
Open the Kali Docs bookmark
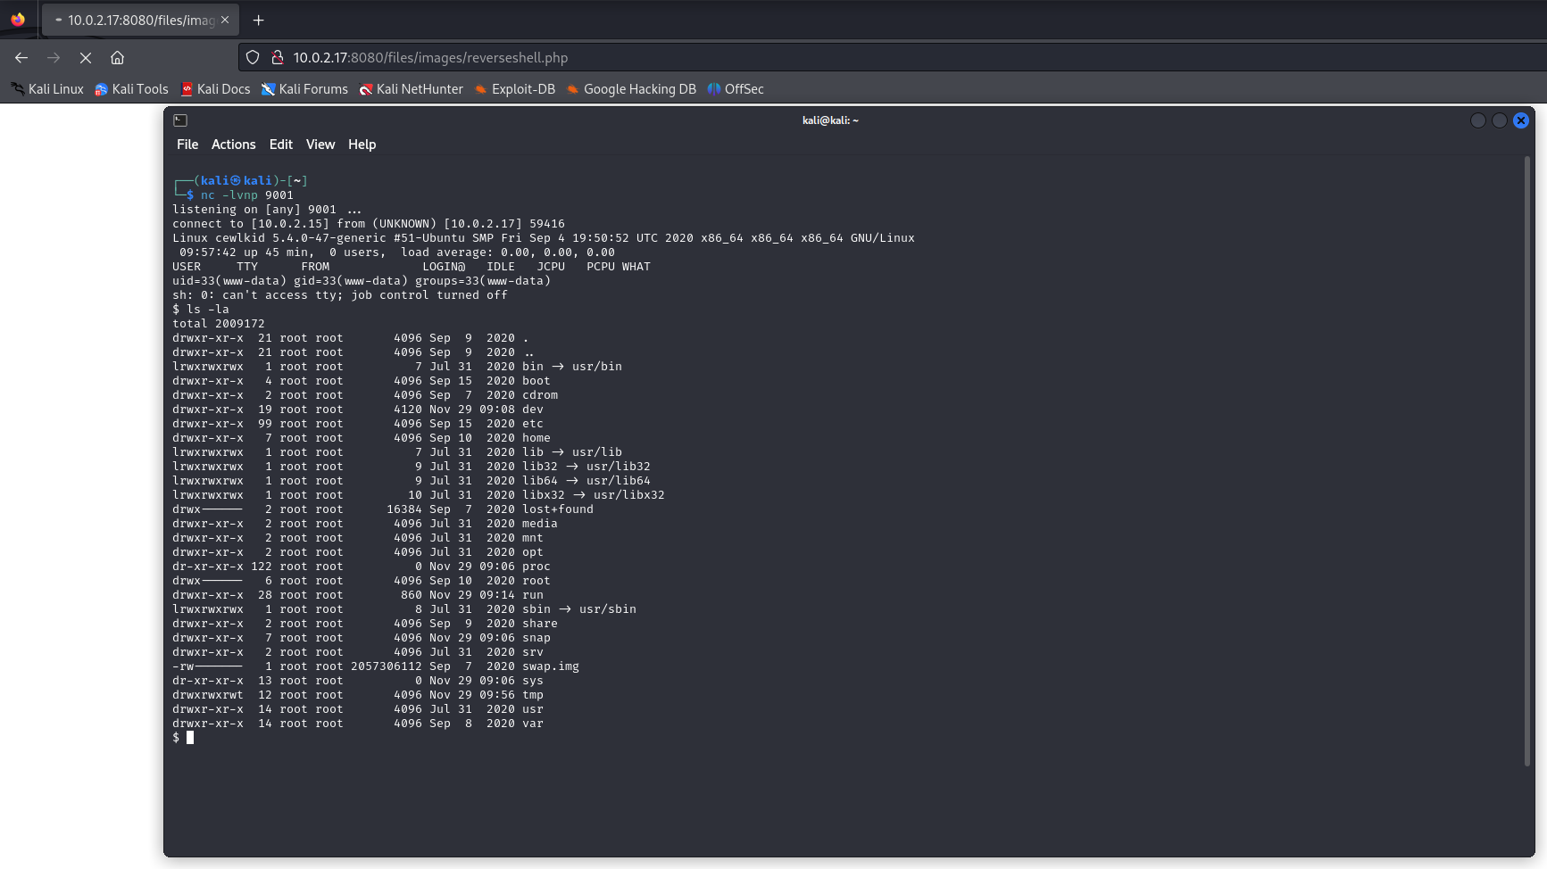(x=214, y=88)
